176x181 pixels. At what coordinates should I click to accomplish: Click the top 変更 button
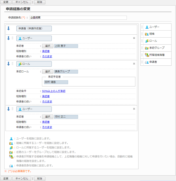6,2
